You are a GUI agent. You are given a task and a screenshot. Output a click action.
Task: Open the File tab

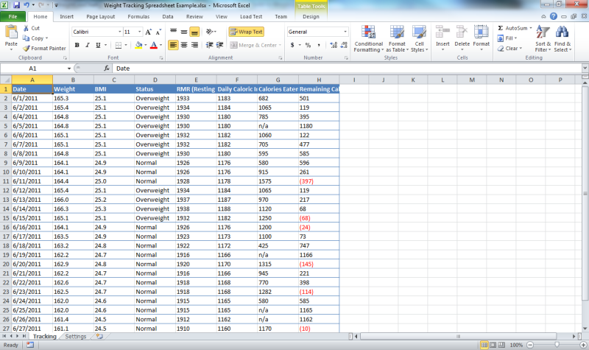point(13,16)
